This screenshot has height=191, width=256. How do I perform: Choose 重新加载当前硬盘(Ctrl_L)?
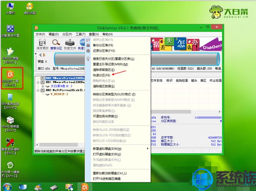[x=110, y=173]
